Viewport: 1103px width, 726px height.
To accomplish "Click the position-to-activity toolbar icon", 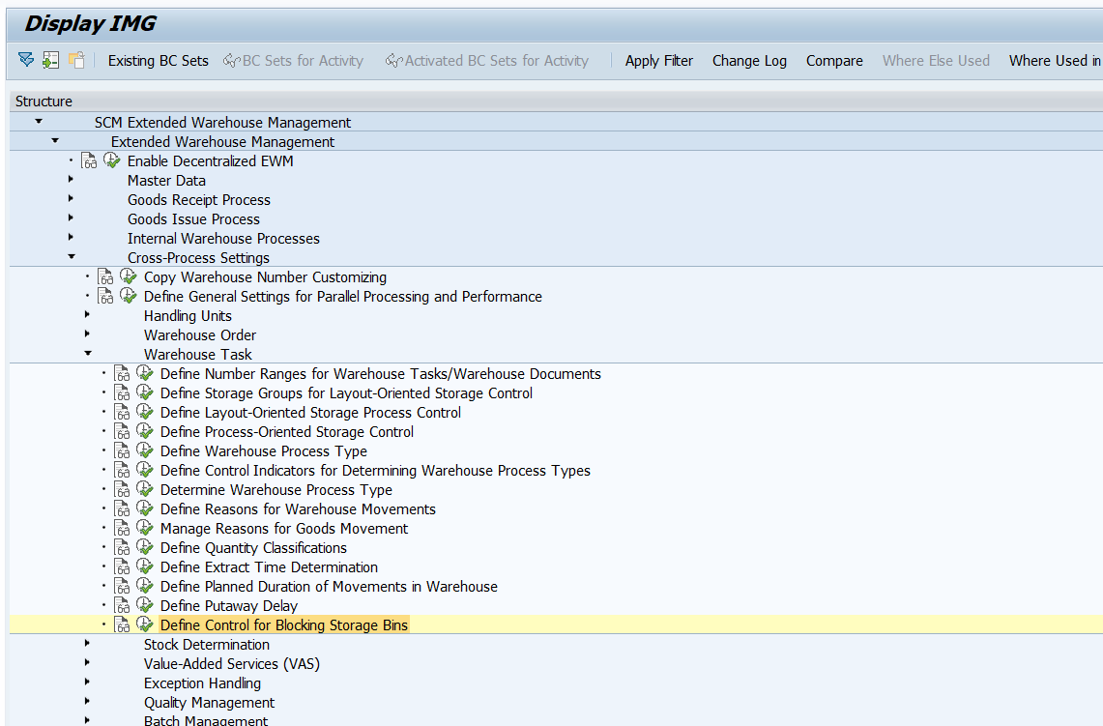I will tap(50, 60).
